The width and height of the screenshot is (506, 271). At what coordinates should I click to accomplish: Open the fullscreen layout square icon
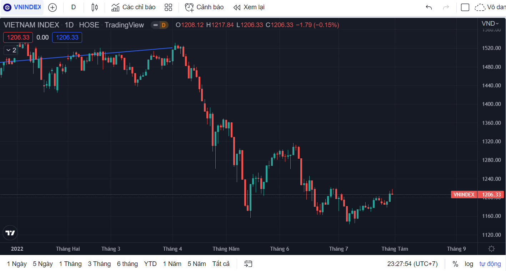click(x=465, y=7)
